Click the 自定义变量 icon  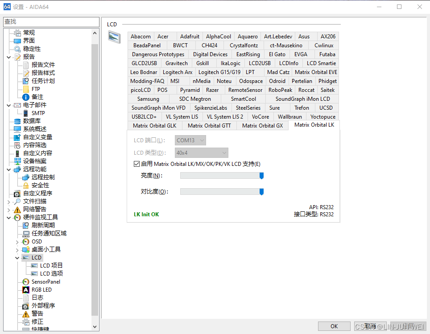click(x=17, y=137)
